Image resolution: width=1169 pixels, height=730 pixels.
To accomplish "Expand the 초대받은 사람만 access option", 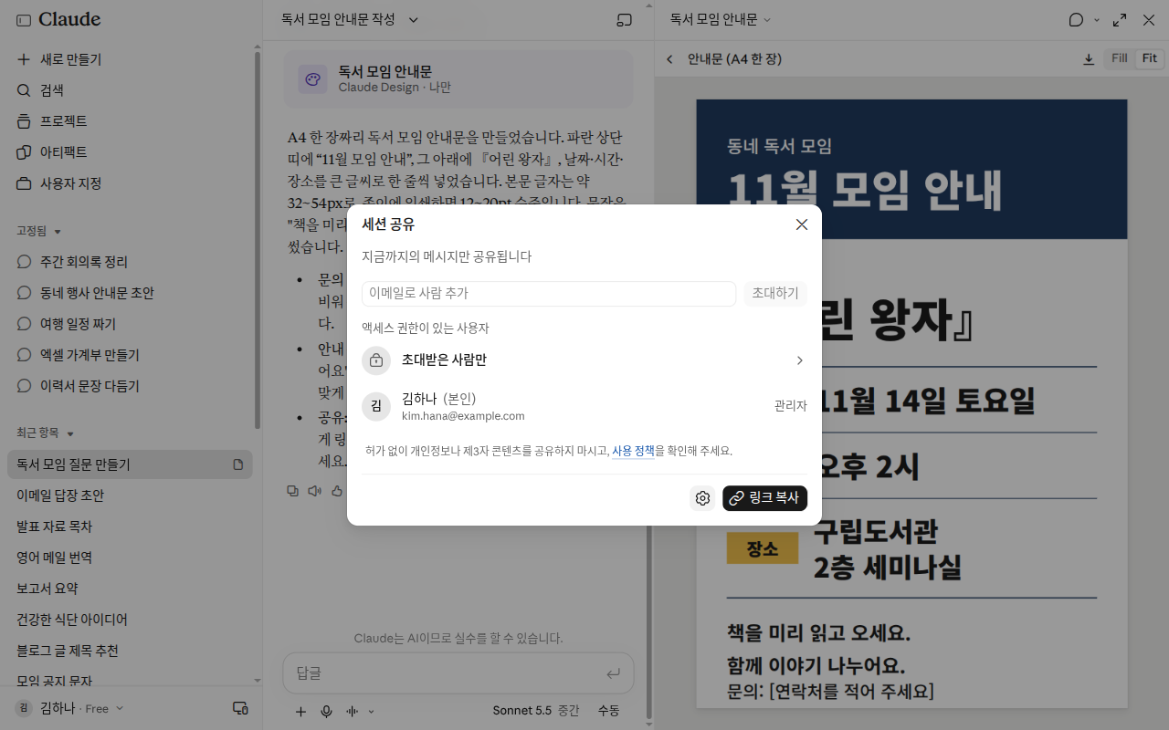I will (584, 360).
